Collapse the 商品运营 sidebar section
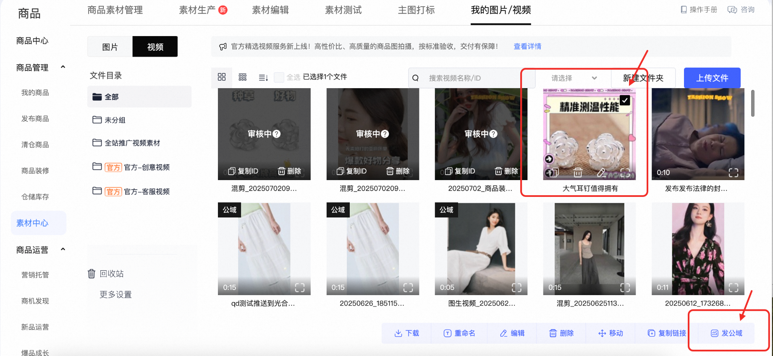Screen dimensions: 773x356 pos(63,249)
